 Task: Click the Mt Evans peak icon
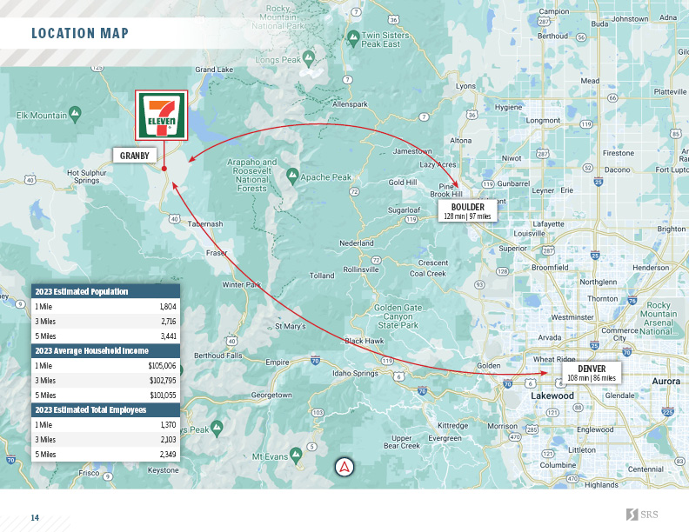pos(296,456)
